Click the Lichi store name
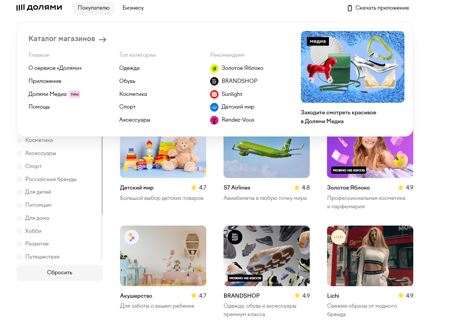The width and height of the screenshot is (452, 328). coord(333,296)
